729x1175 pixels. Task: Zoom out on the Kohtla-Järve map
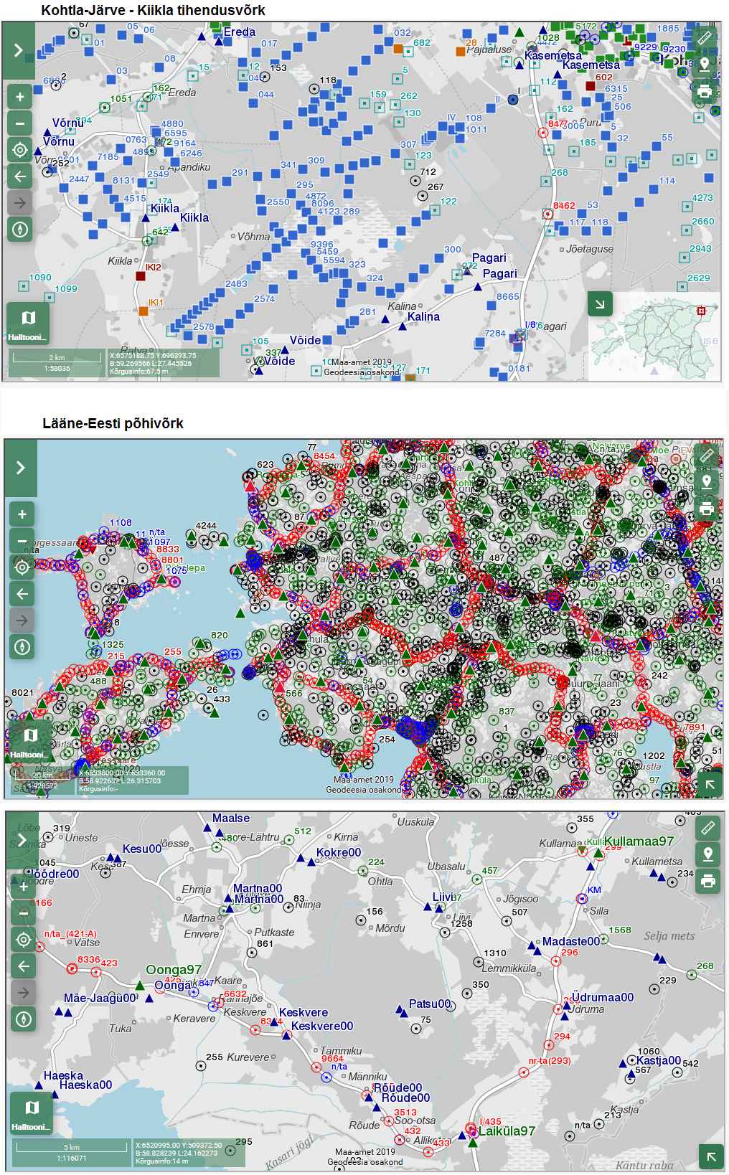click(20, 123)
